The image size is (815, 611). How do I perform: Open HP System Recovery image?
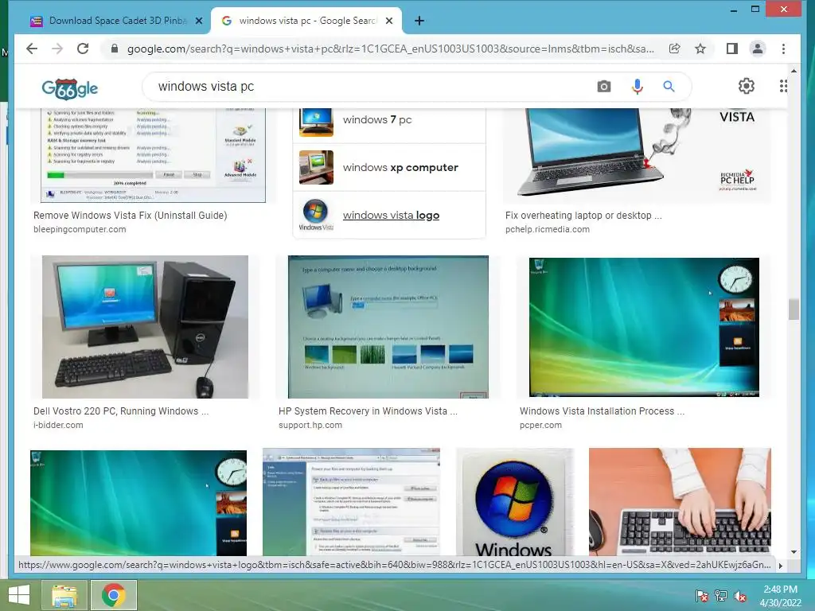[388, 327]
